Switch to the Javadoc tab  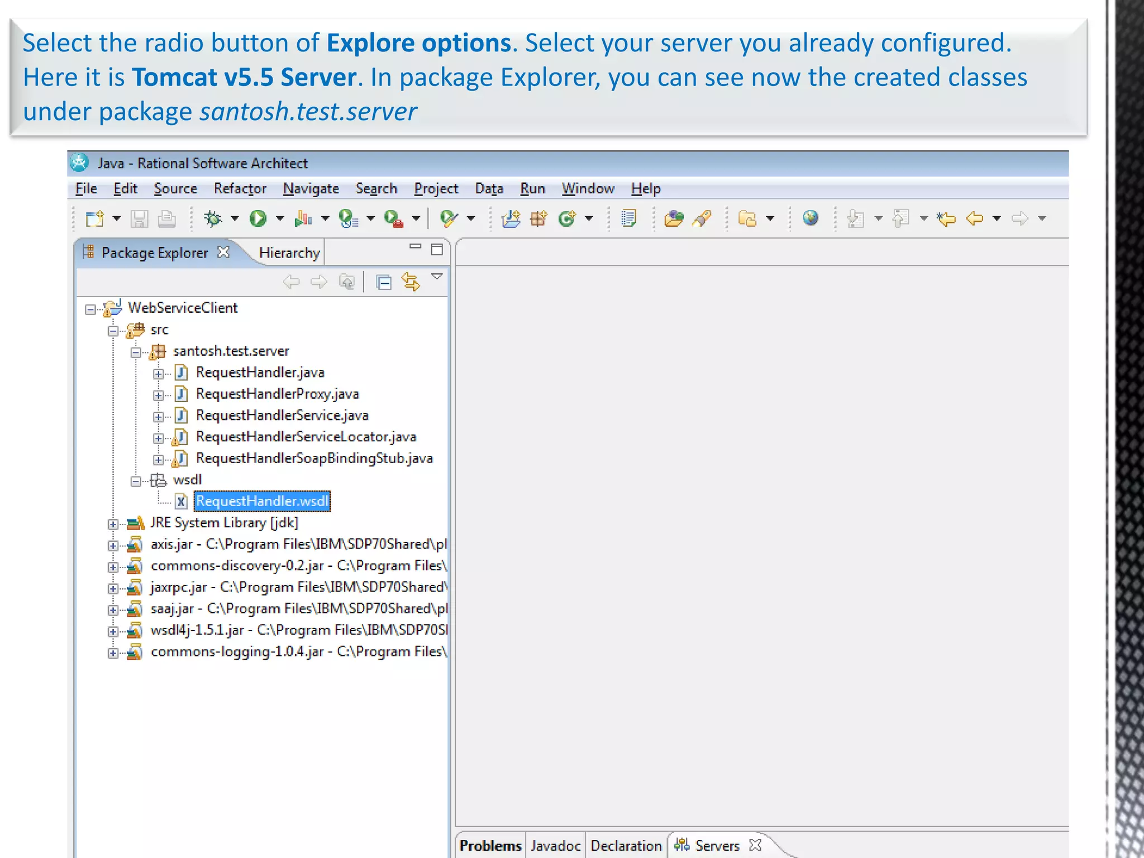(556, 846)
